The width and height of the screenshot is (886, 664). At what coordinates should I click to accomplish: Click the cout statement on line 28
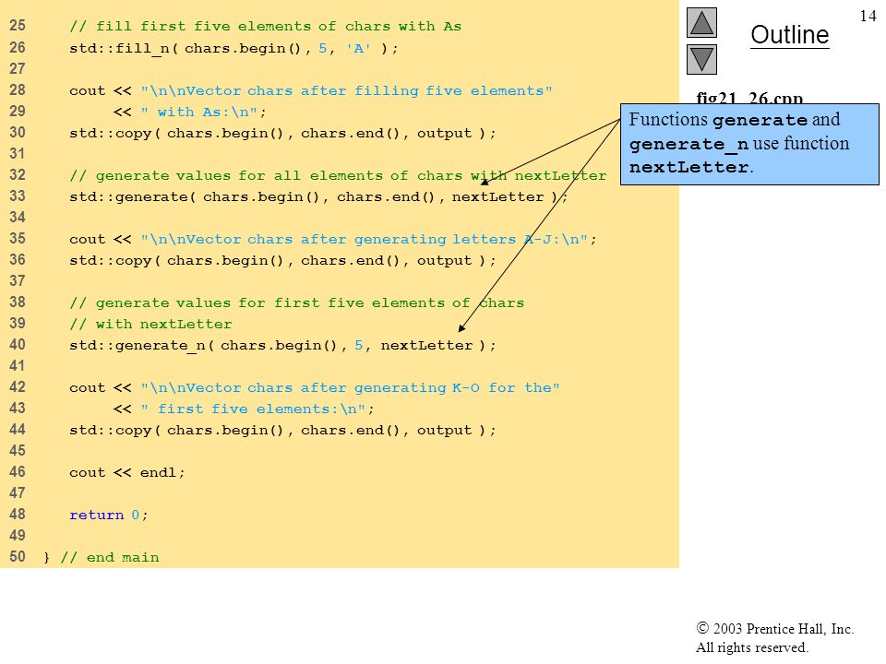[x=310, y=91]
